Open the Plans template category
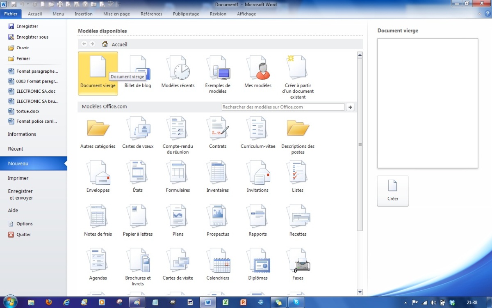Viewport: 492px width, 308px height. click(x=178, y=221)
